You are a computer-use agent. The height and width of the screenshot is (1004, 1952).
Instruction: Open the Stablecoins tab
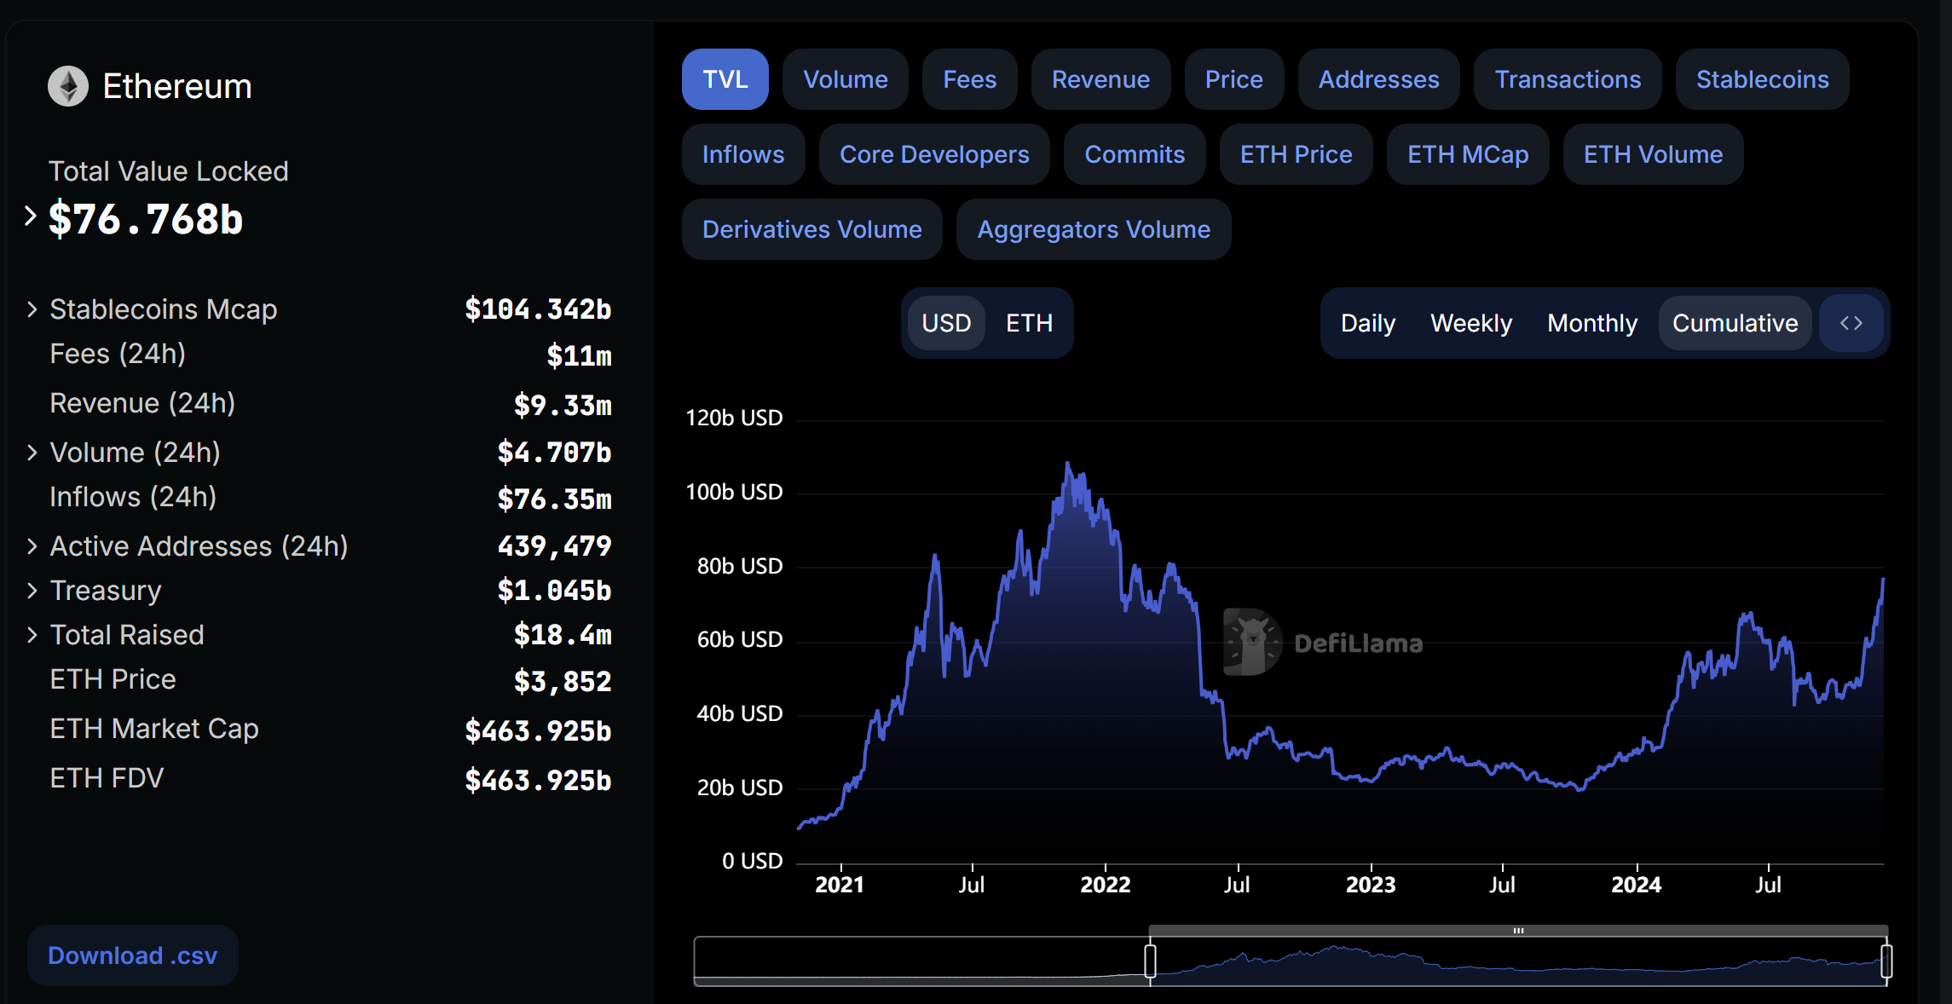click(x=1761, y=78)
